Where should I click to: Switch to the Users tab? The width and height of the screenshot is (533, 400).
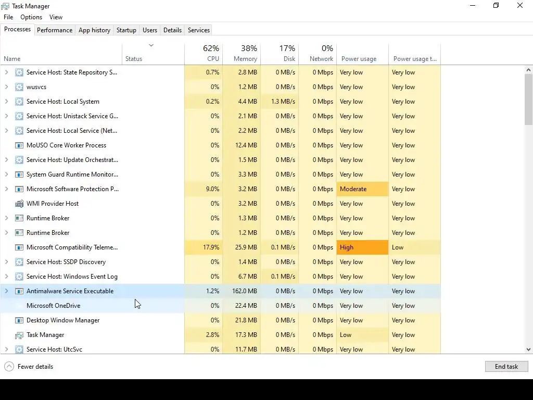[x=150, y=30]
